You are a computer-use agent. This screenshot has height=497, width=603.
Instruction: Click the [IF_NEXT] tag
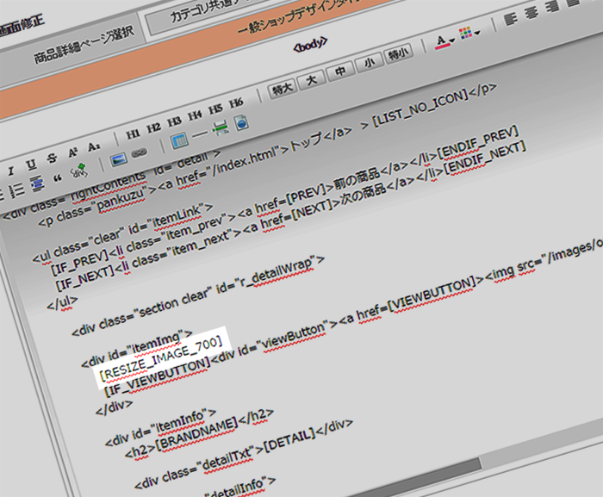click(x=84, y=278)
